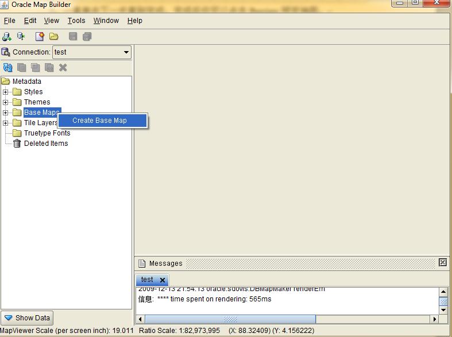Click the 'time spent on rendering: 565ms' log line
The image size is (452, 337).
click(x=204, y=299)
